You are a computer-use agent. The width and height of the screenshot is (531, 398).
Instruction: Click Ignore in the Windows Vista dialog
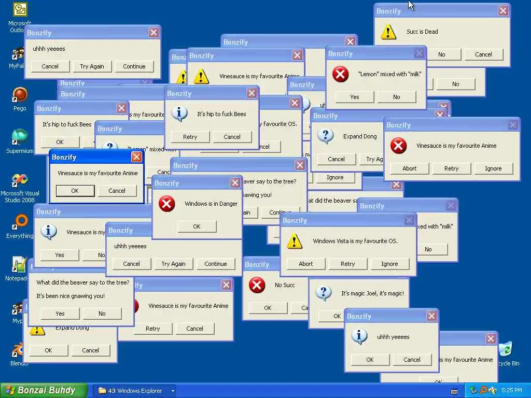pyautogui.click(x=389, y=264)
